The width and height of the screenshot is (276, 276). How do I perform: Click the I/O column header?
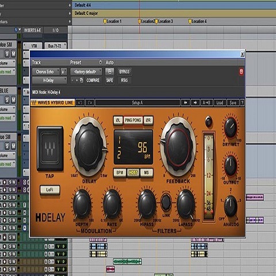coord(56,30)
